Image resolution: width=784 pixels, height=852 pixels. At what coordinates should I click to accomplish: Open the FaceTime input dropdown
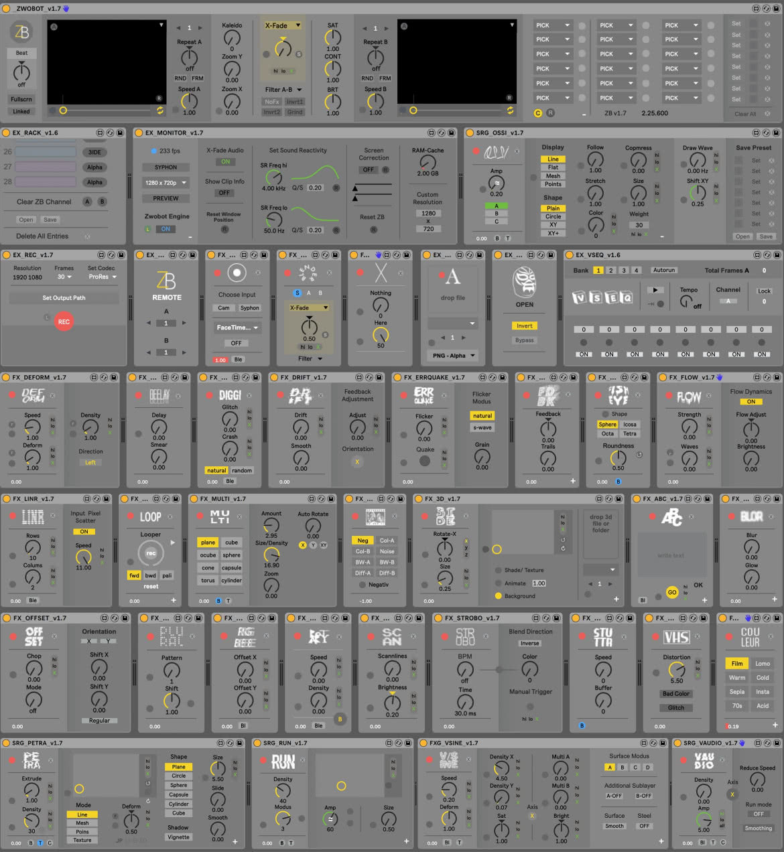coord(237,328)
